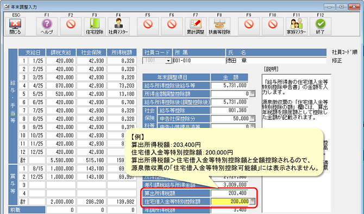
Task: Open calculator beside 申告社保控除分 field
Action: [252, 119]
